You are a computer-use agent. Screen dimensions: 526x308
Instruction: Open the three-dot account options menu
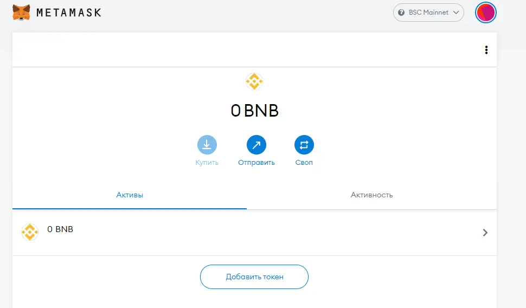(x=486, y=50)
